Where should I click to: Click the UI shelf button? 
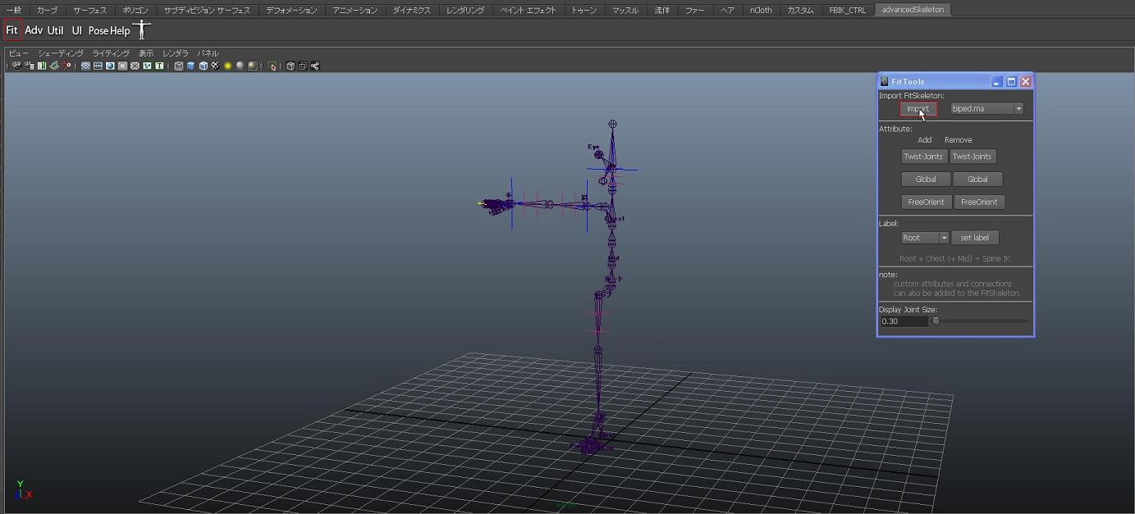76,30
